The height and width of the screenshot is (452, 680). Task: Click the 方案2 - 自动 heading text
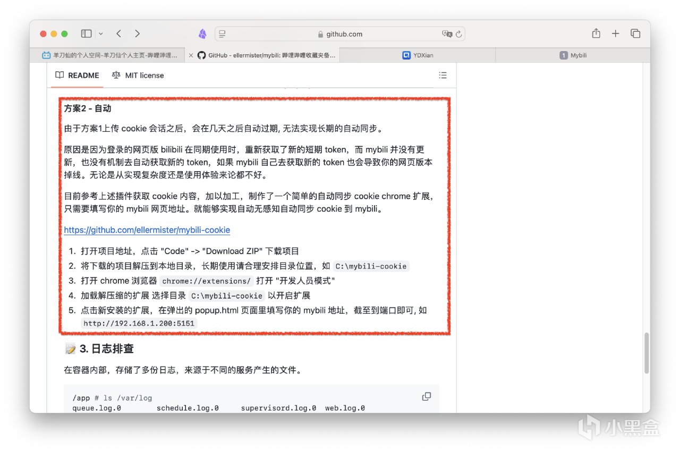(88, 108)
